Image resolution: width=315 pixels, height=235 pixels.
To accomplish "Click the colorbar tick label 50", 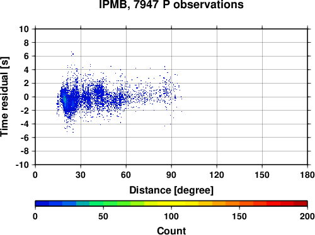I will [x=103, y=216].
